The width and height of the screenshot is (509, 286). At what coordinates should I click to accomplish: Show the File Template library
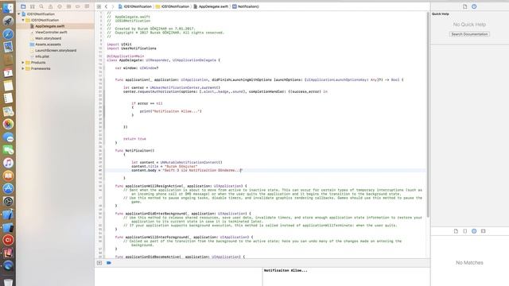click(x=456, y=231)
